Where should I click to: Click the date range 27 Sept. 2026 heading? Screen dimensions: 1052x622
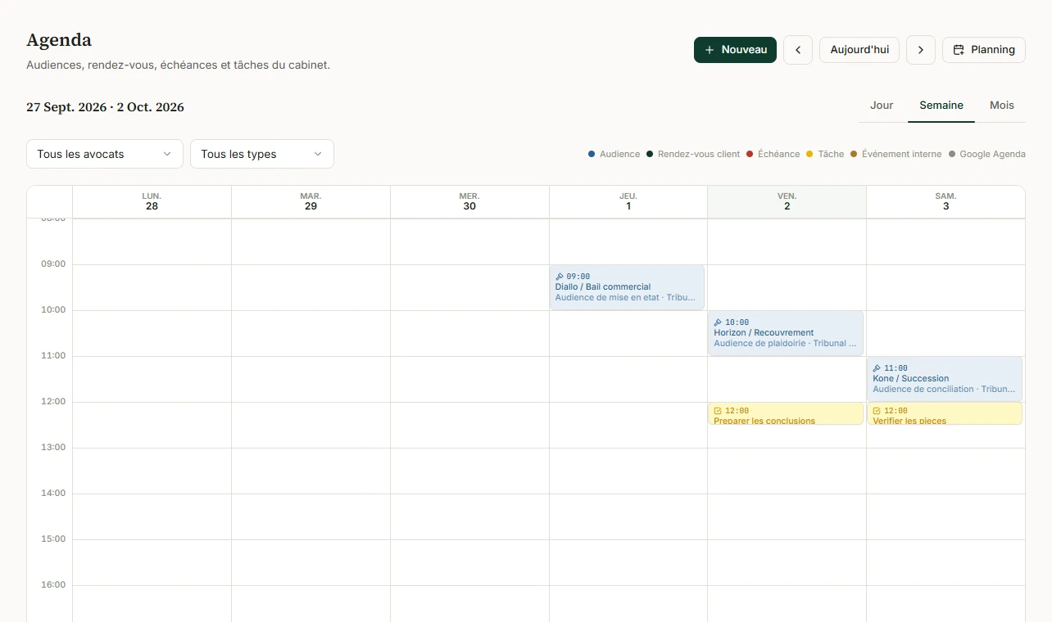coord(105,107)
